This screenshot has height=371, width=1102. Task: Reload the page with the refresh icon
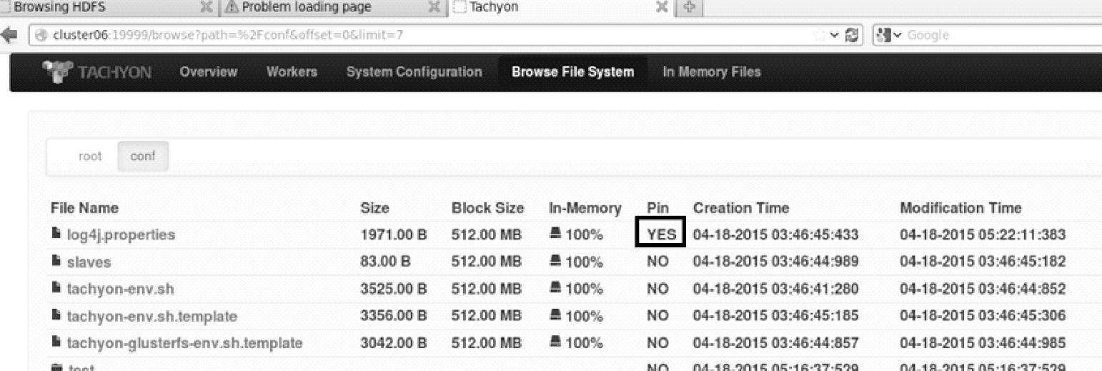[852, 35]
